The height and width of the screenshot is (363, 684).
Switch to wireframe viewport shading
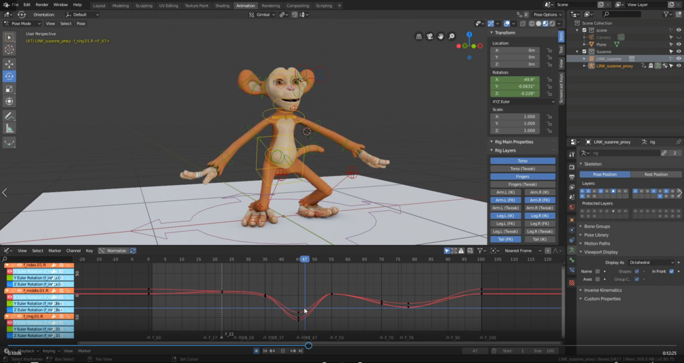pos(532,24)
